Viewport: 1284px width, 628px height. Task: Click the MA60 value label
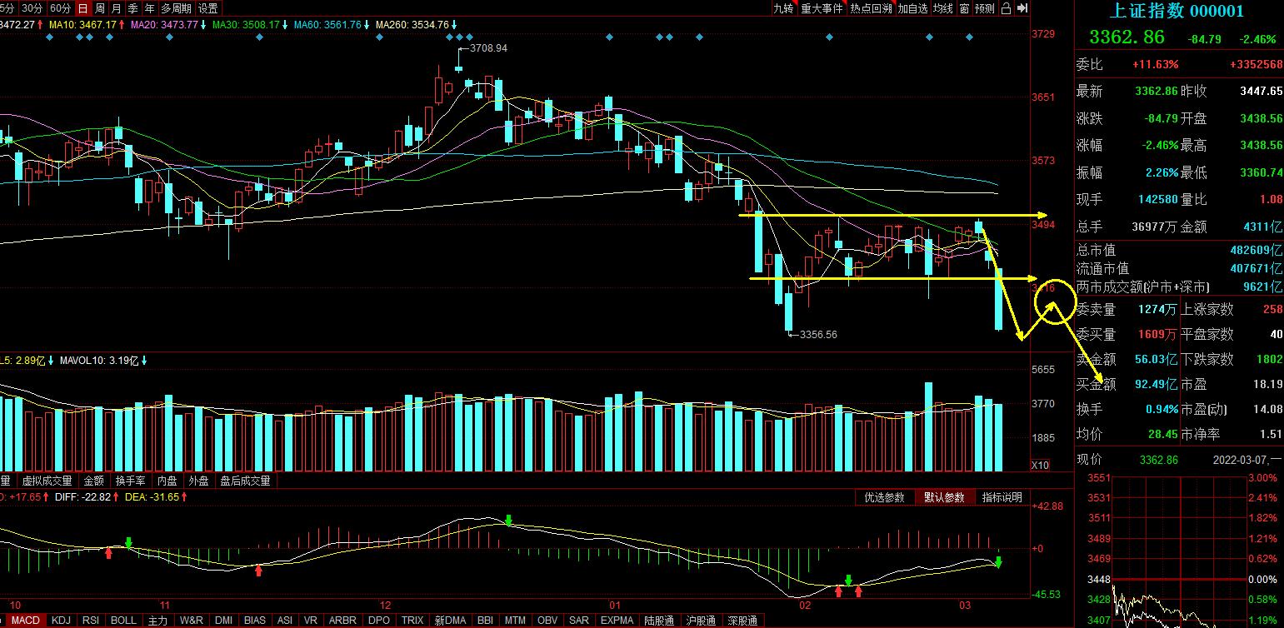pyautogui.click(x=332, y=25)
